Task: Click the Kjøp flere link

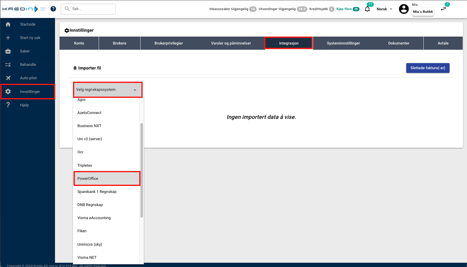Action: point(344,9)
